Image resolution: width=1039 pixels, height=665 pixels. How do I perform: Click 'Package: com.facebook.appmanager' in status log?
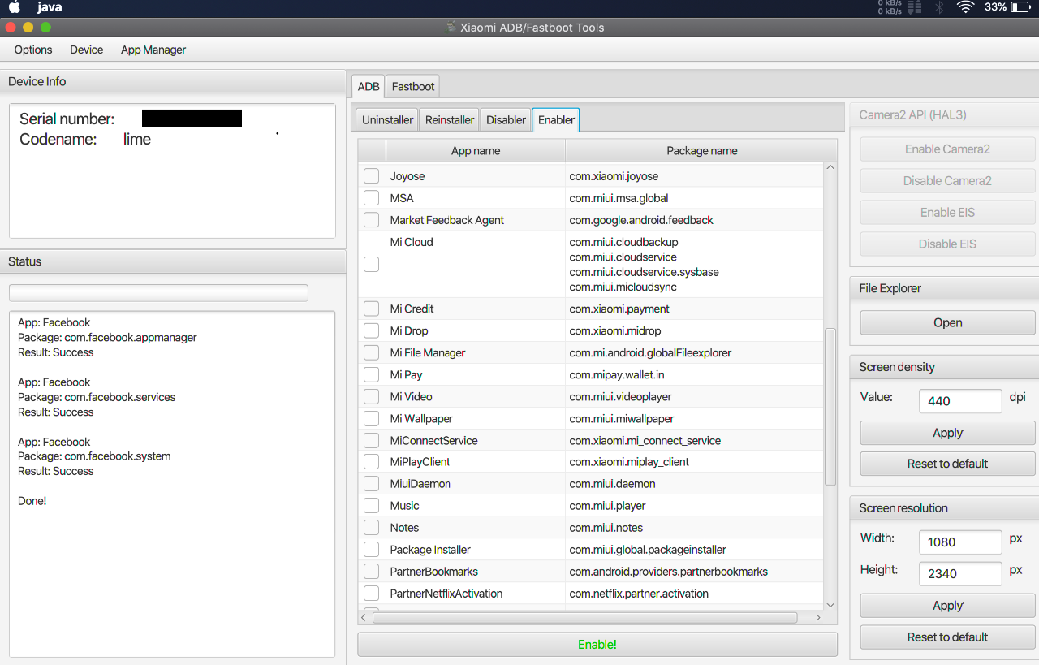click(x=107, y=337)
